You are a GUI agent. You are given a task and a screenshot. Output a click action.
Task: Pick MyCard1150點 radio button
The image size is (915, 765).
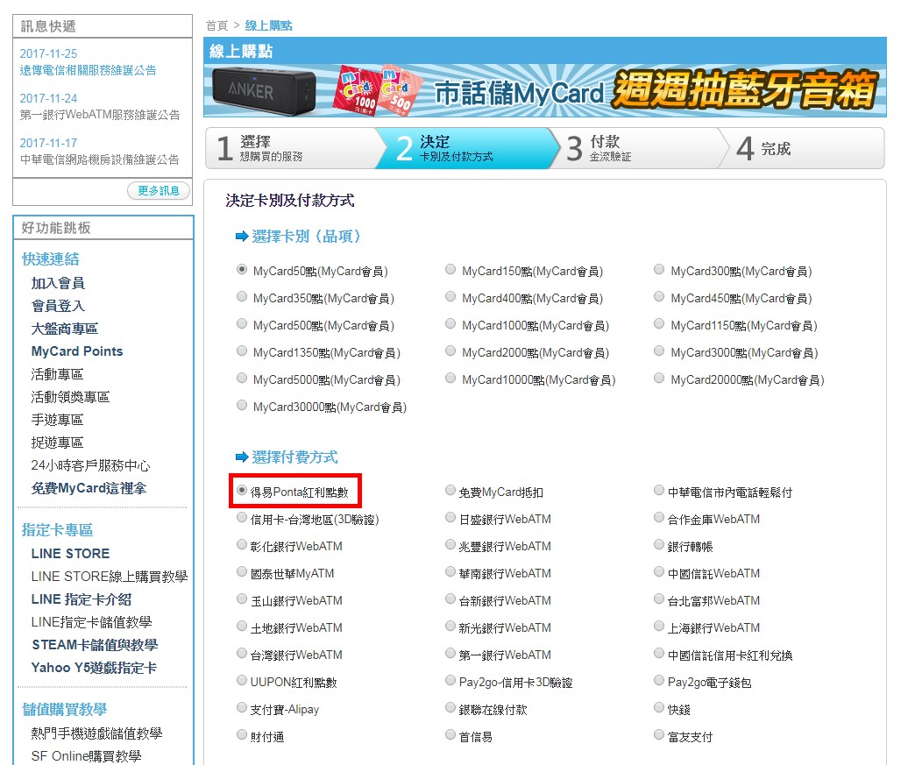click(x=659, y=324)
